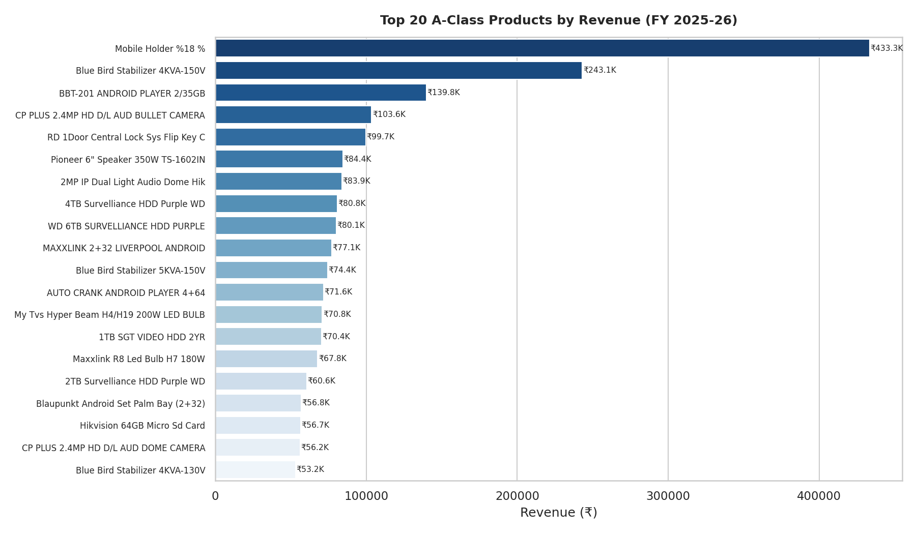916x534 pixels.
Task: Click the x-axis tick label 300000
Action: pyautogui.click(x=668, y=496)
